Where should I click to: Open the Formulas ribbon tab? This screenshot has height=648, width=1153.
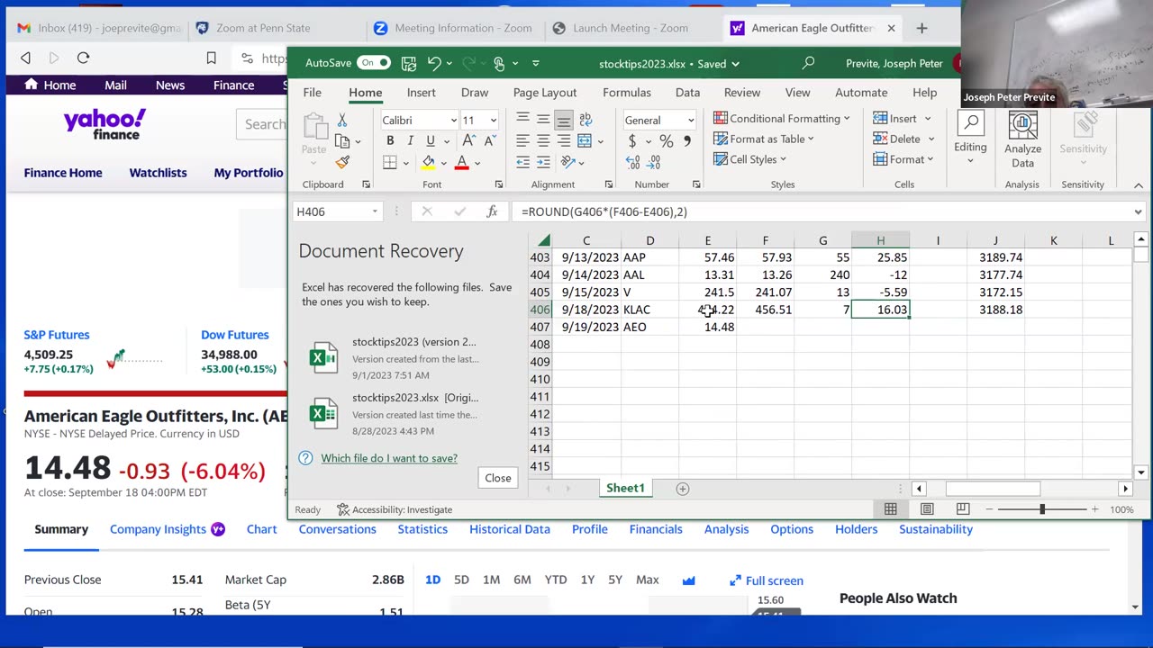[627, 93]
